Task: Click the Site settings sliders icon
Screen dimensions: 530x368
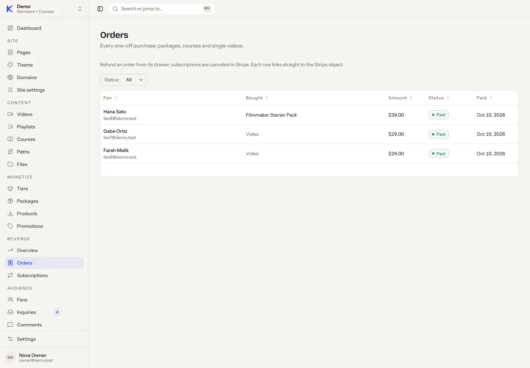Action: [10, 90]
